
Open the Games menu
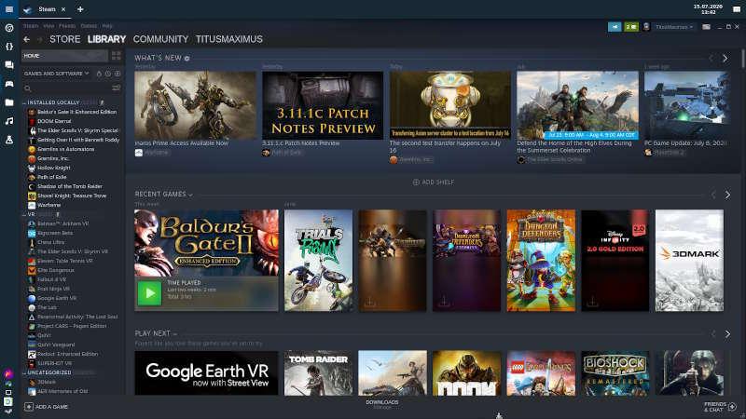click(89, 26)
